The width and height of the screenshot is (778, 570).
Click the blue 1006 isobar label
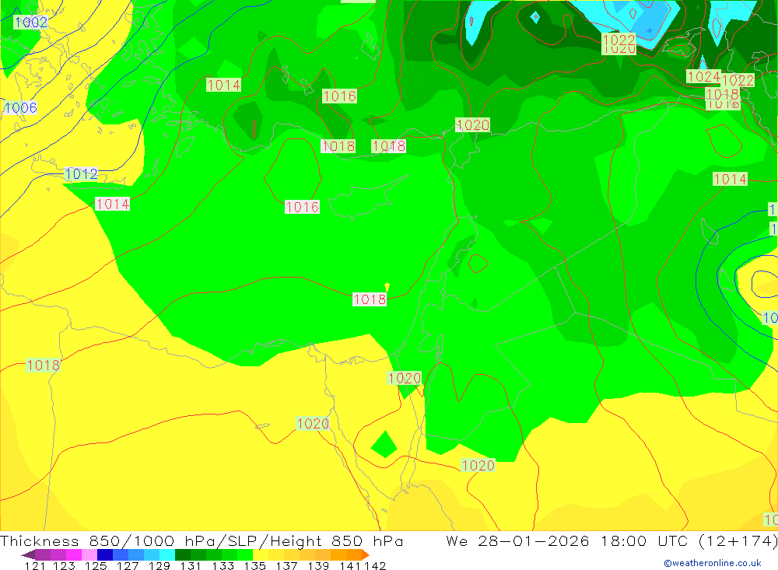21,107
